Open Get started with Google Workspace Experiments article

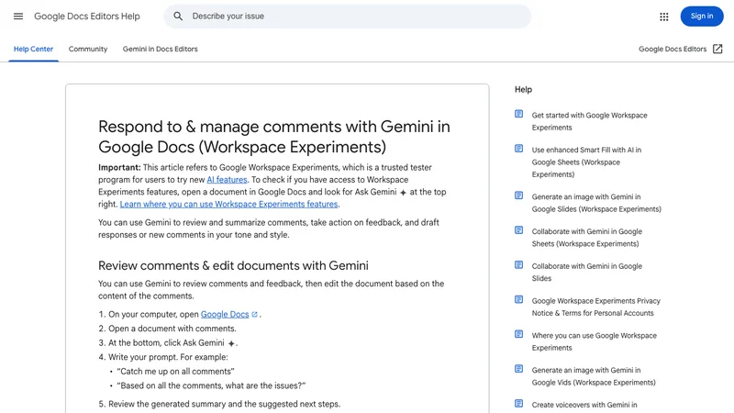[x=589, y=121]
